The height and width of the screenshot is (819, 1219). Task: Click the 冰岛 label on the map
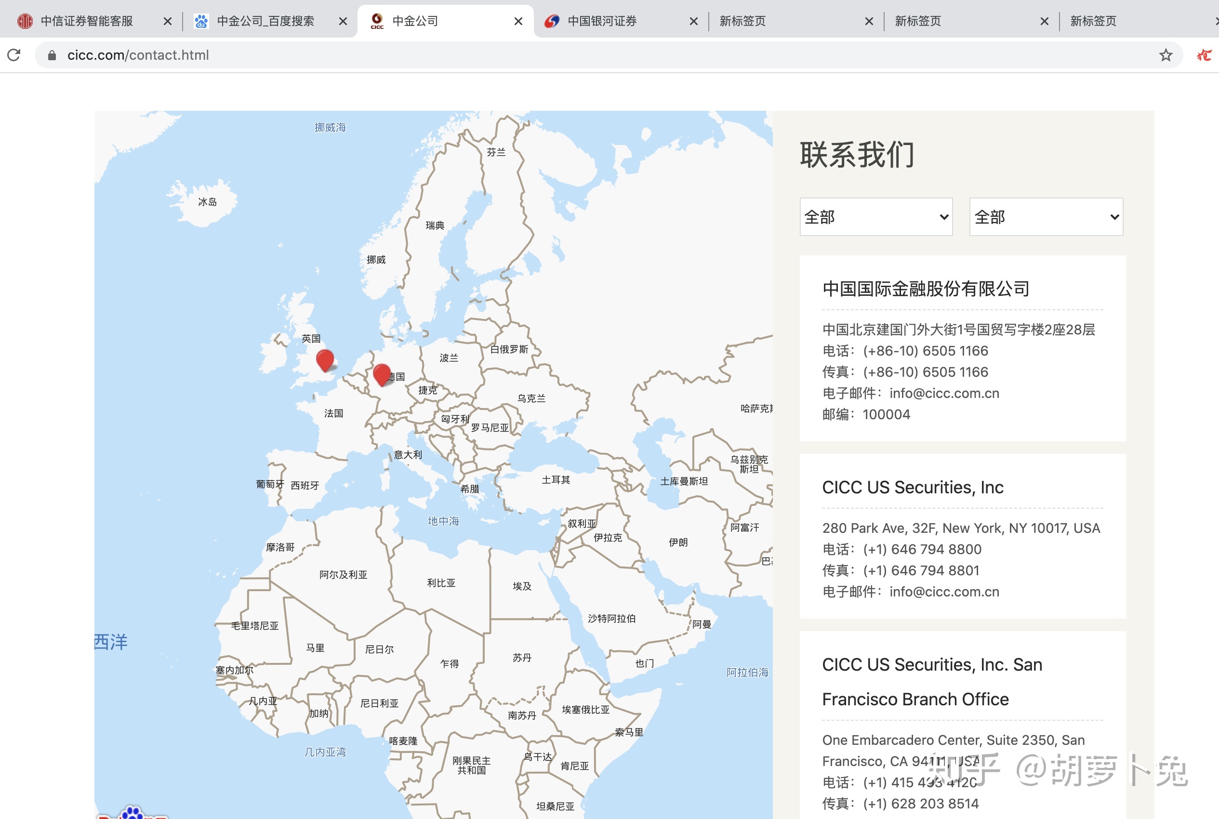(x=207, y=201)
